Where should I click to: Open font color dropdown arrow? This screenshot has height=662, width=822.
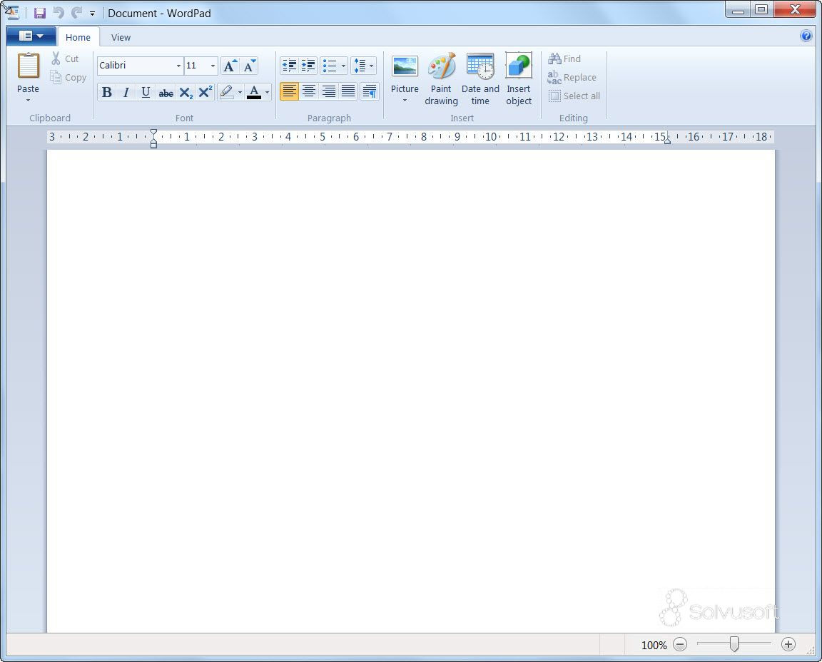pyautogui.click(x=268, y=92)
